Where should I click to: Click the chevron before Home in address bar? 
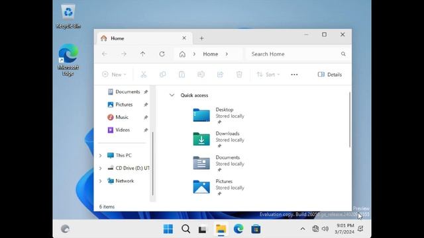click(194, 54)
